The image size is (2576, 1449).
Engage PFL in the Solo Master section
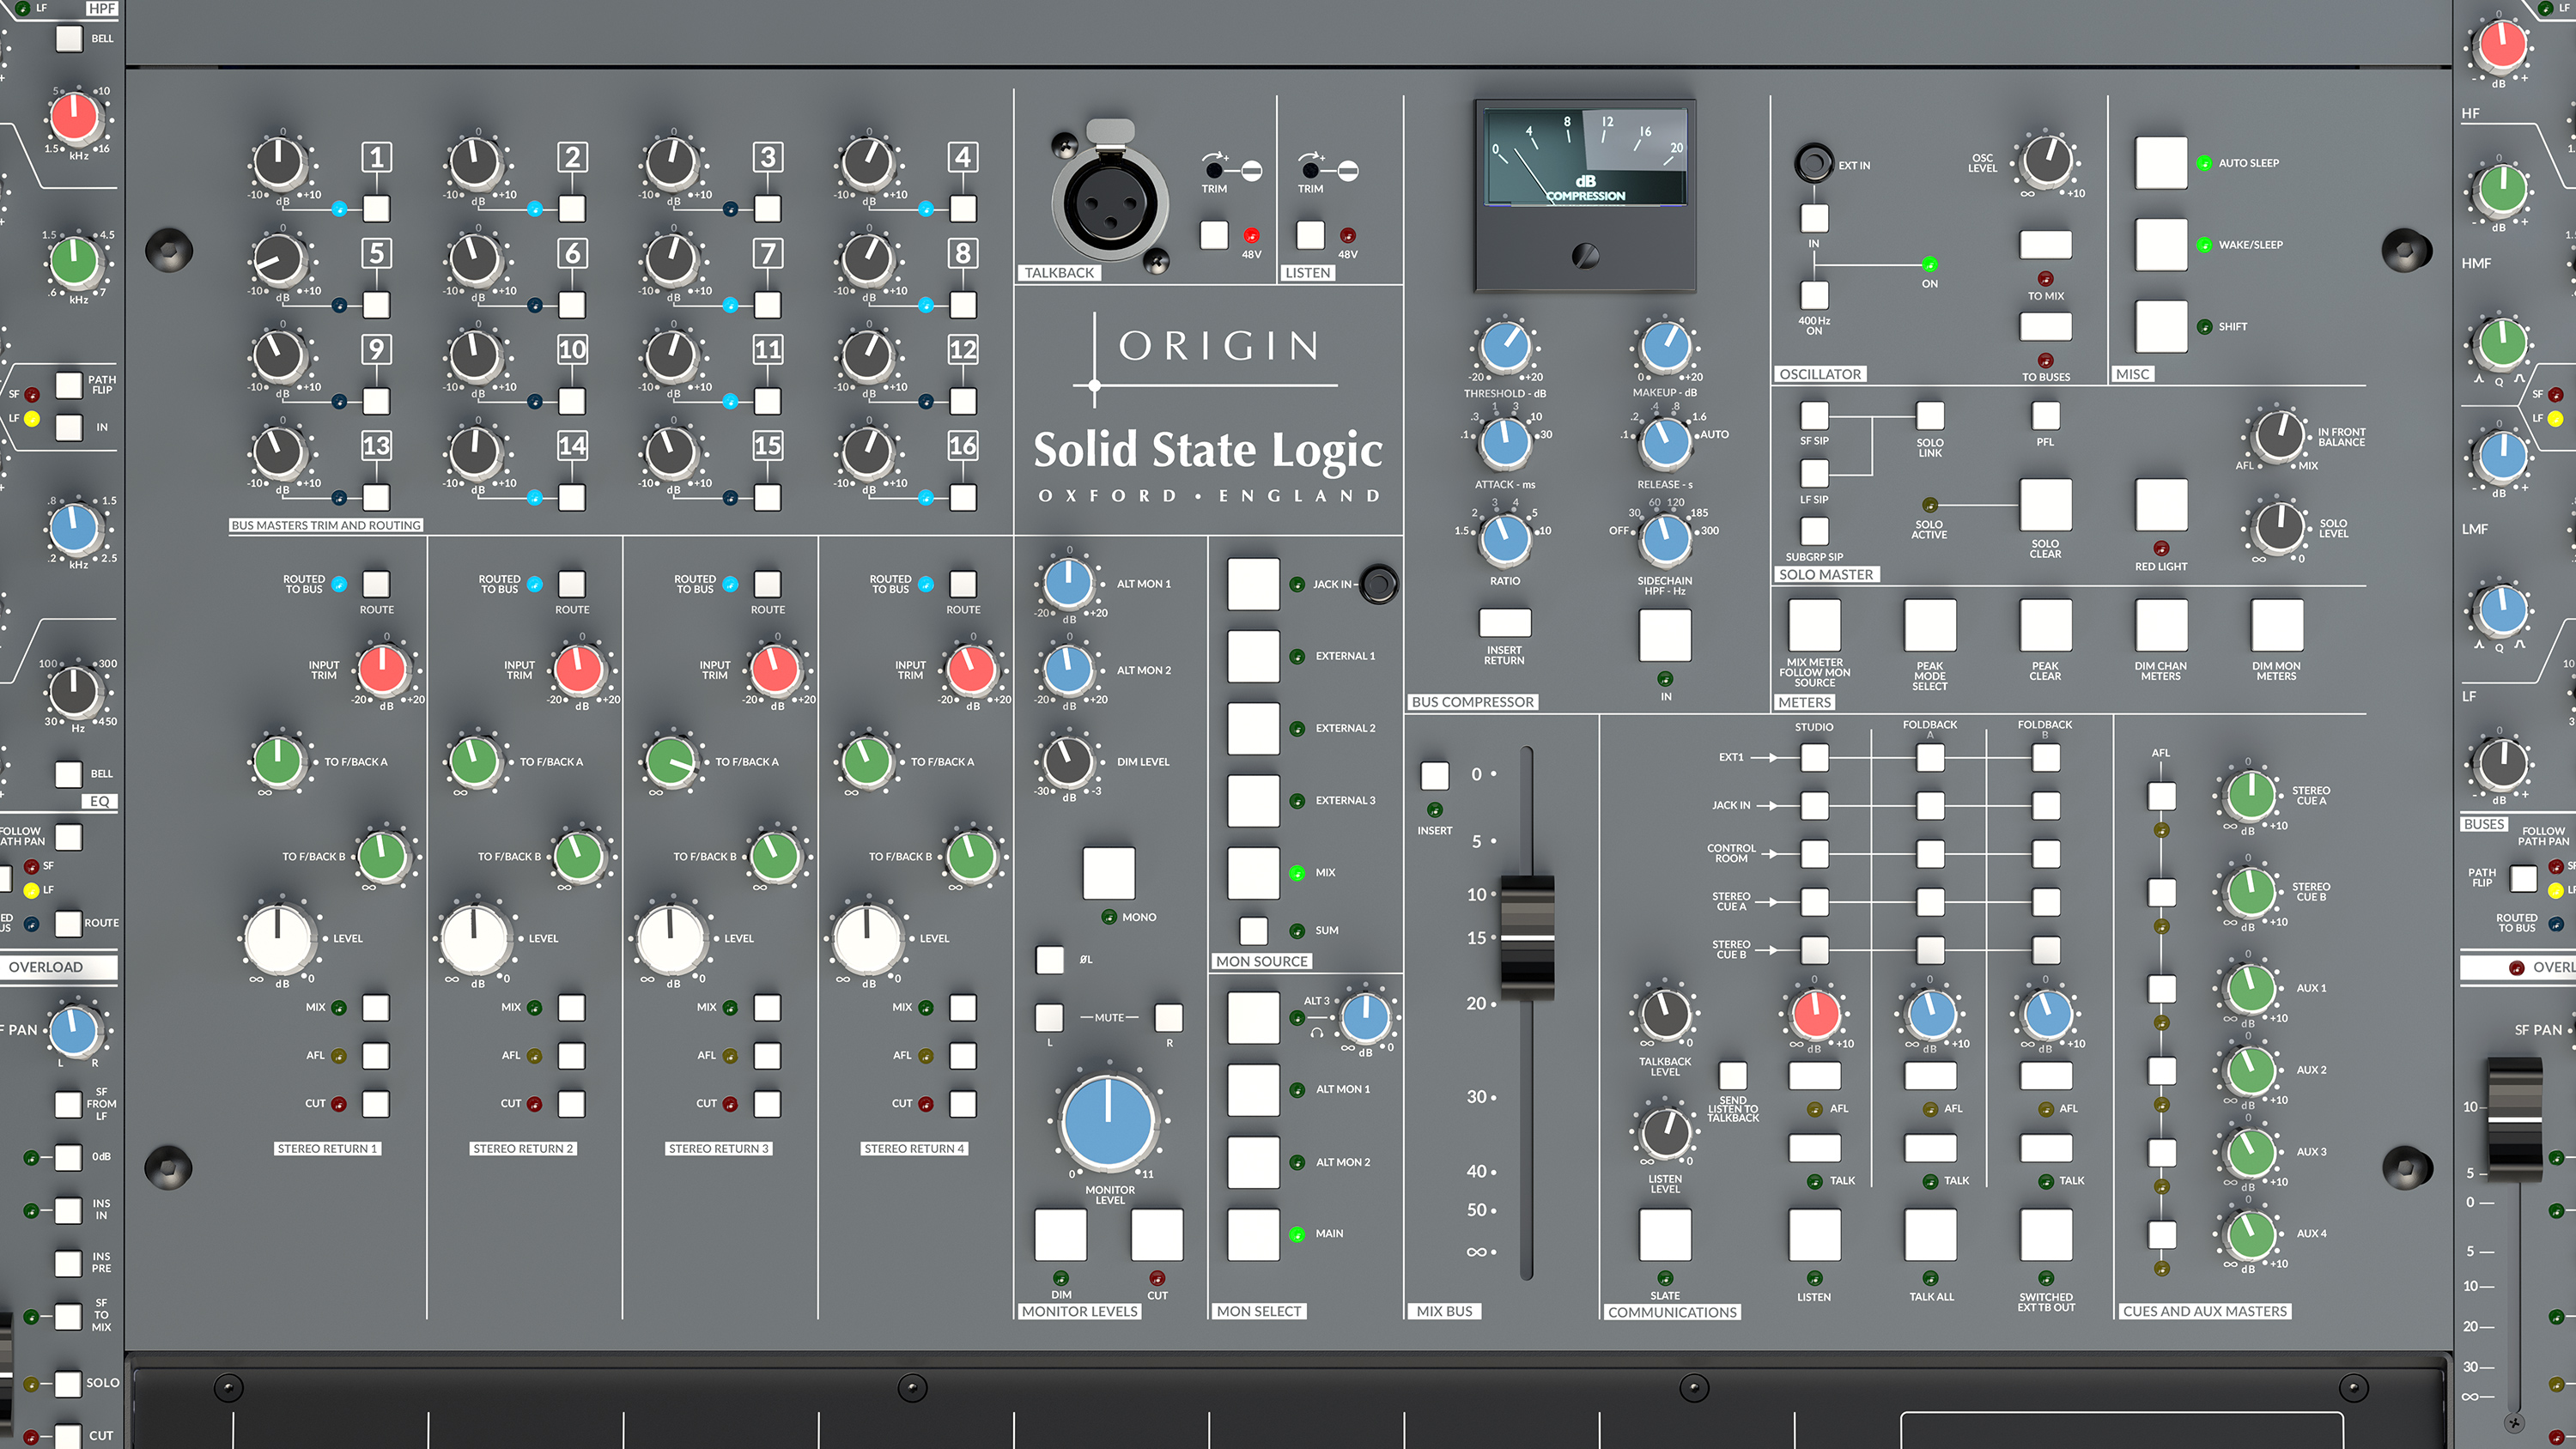click(2045, 417)
